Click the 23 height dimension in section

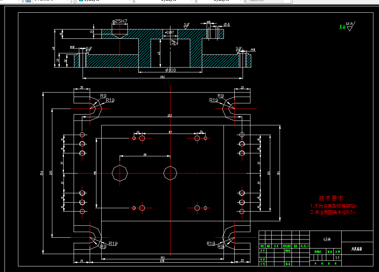coord(58,60)
